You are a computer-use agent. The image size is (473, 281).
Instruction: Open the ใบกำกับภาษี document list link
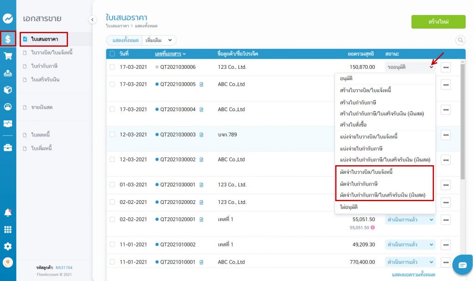(44, 66)
